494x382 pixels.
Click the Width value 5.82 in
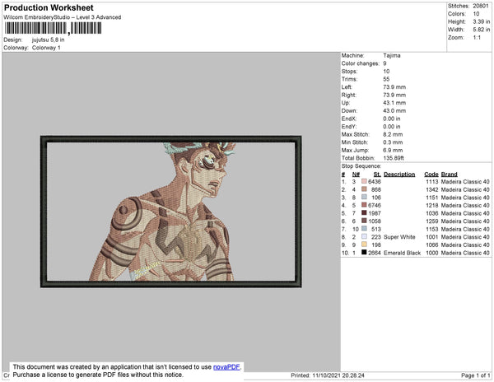tap(481, 30)
